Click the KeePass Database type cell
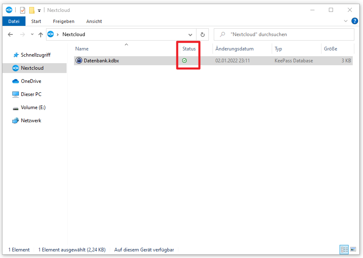Viewport: 363px width, 258px height. coord(294,61)
